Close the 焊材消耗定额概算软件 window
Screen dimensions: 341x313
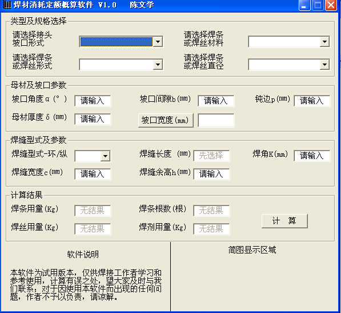331,5
